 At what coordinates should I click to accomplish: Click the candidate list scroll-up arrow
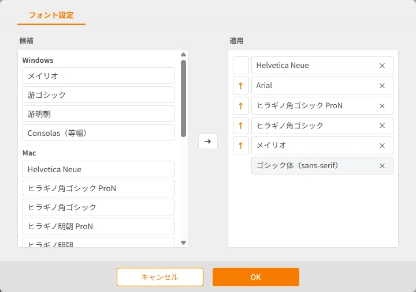coord(183,55)
